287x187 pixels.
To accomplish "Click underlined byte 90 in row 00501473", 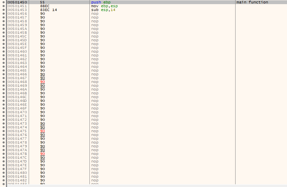I will [x=42, y=124].
